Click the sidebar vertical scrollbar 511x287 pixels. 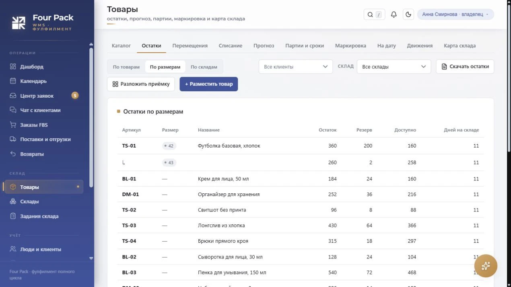coord(91,117)
